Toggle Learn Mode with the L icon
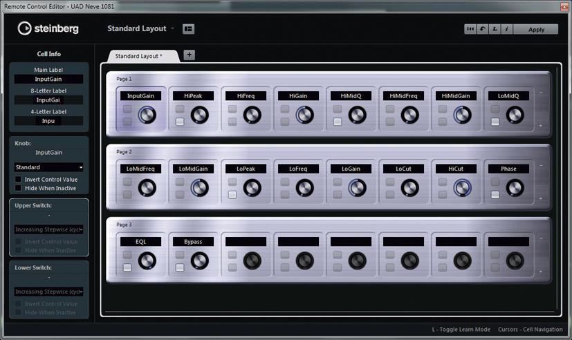Viewport: 572px width, 340px height. pyautogui.click(x=495, y=29)
